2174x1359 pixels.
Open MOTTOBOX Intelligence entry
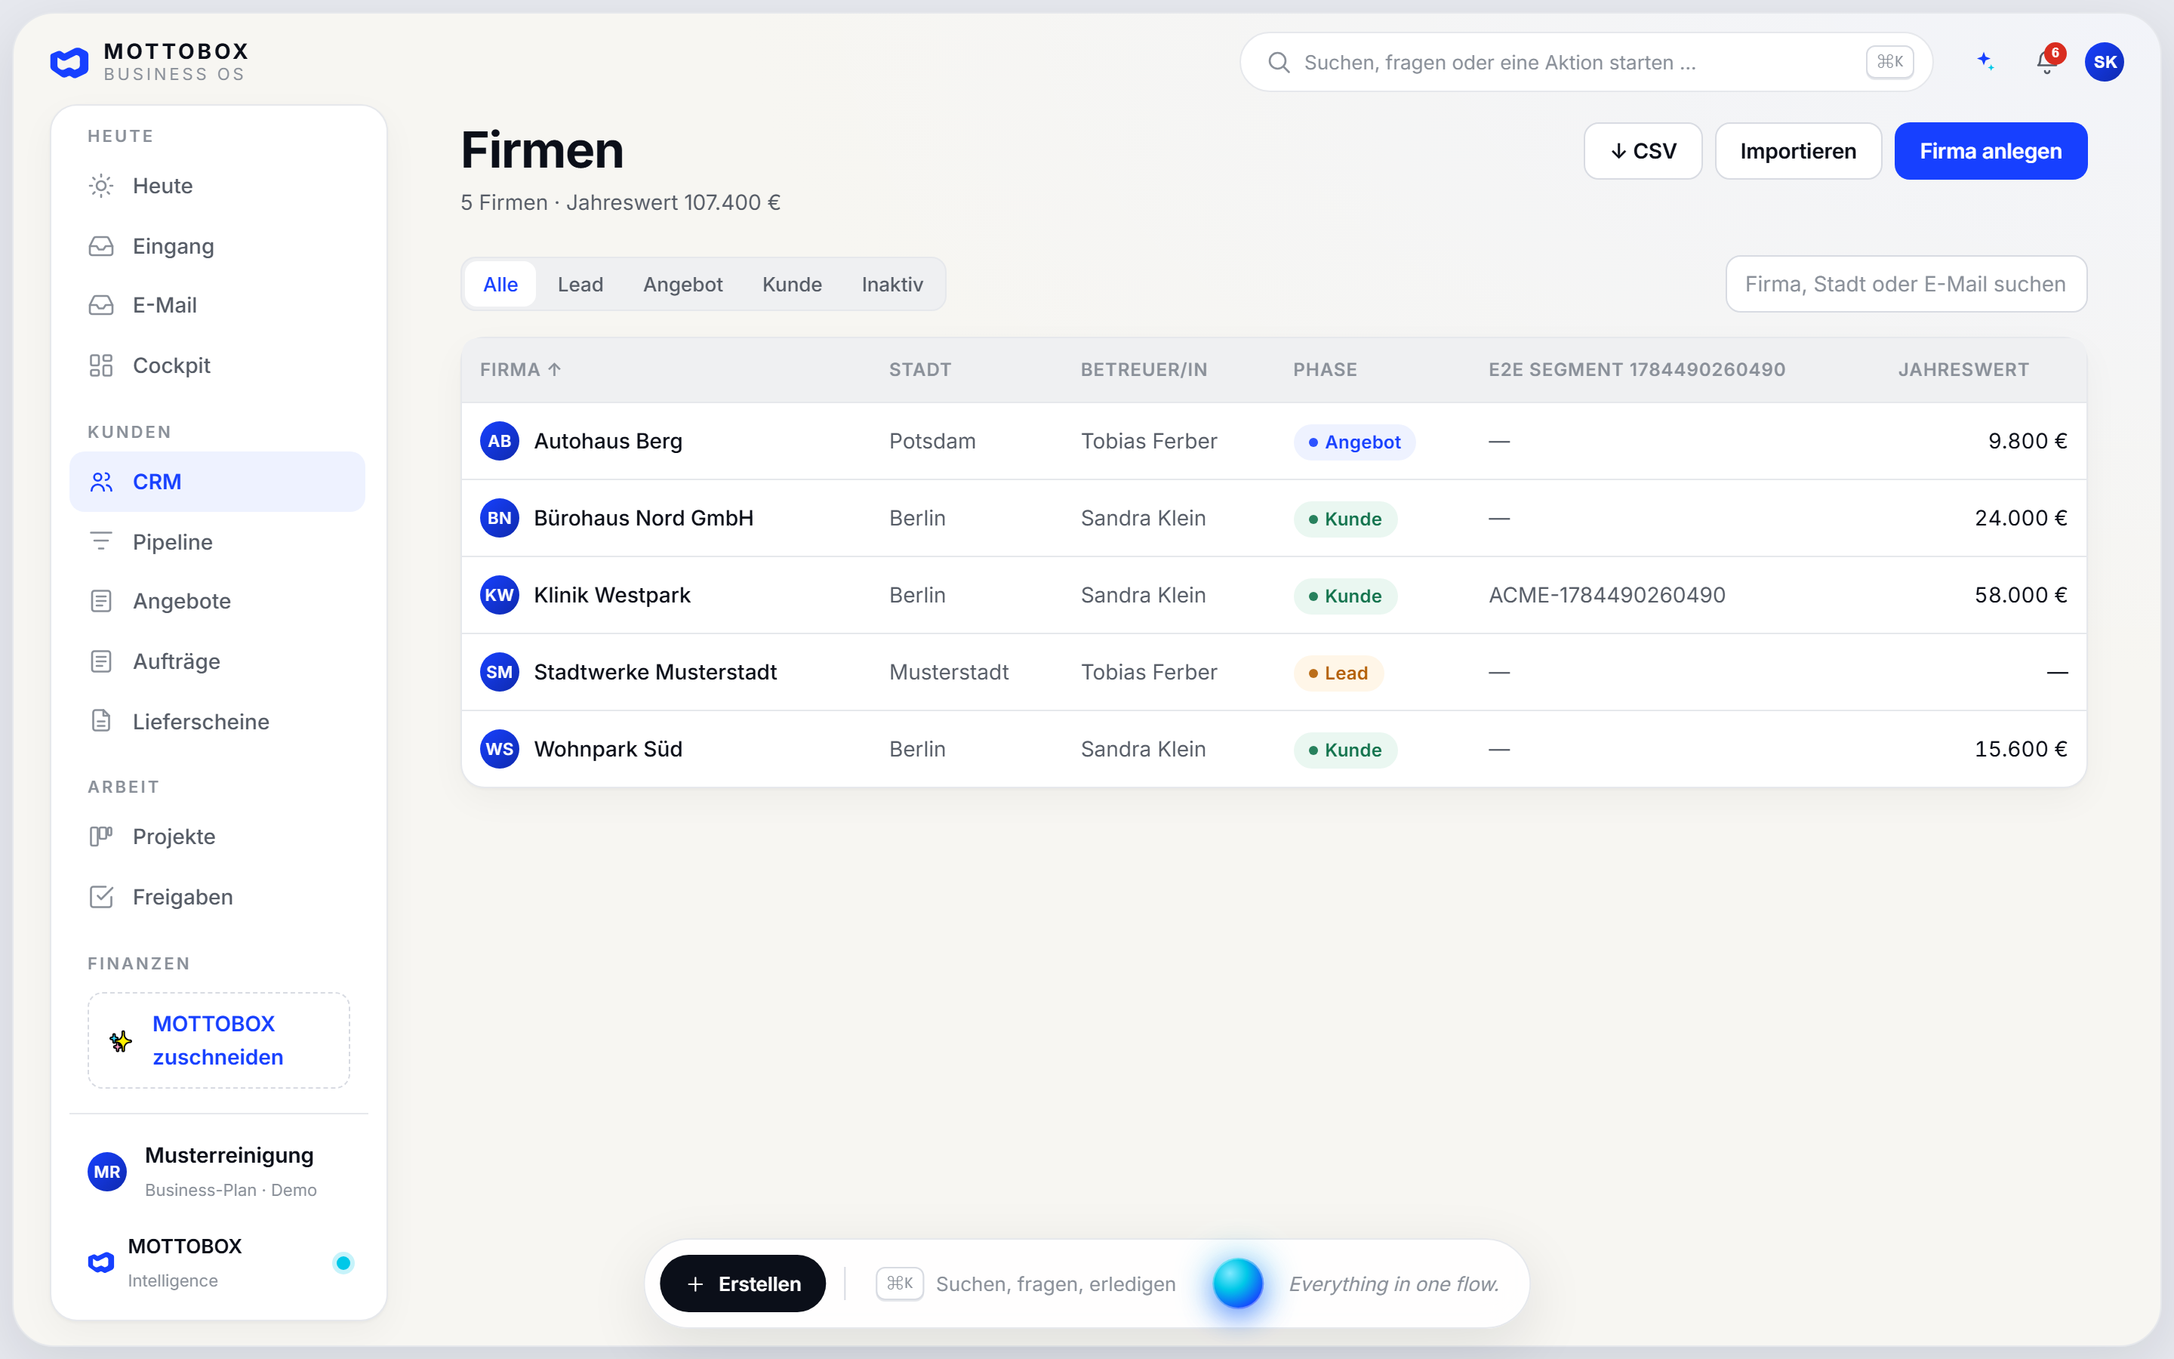pos(217,1263)
